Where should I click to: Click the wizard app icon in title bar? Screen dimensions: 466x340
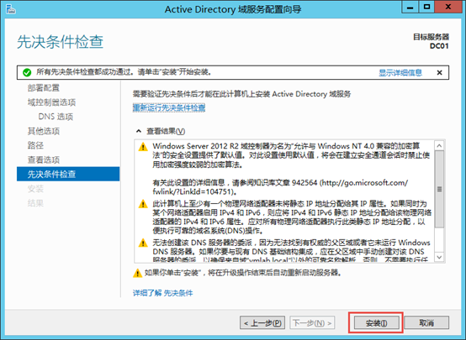click(11, 9)
